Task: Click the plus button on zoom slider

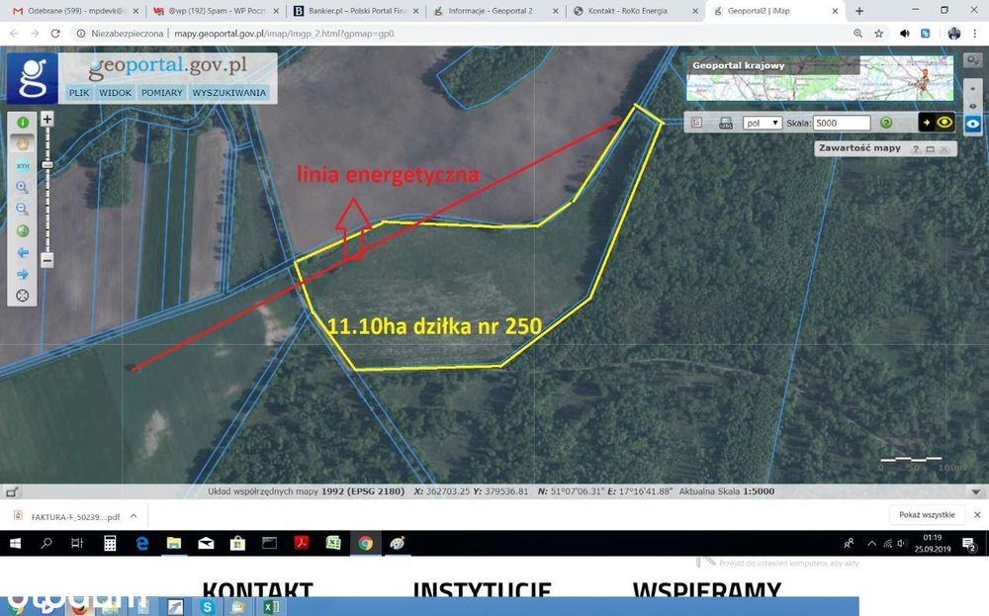Action: click(47, 119)
